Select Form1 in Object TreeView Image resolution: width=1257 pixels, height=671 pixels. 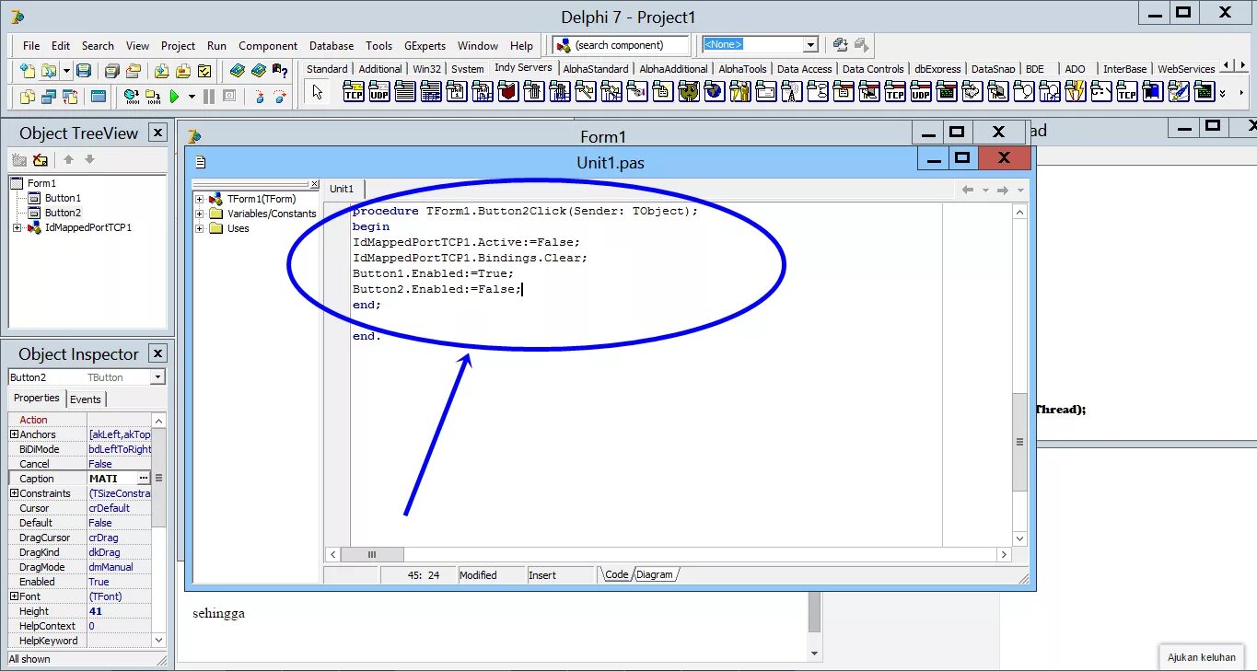coord(41,183)
